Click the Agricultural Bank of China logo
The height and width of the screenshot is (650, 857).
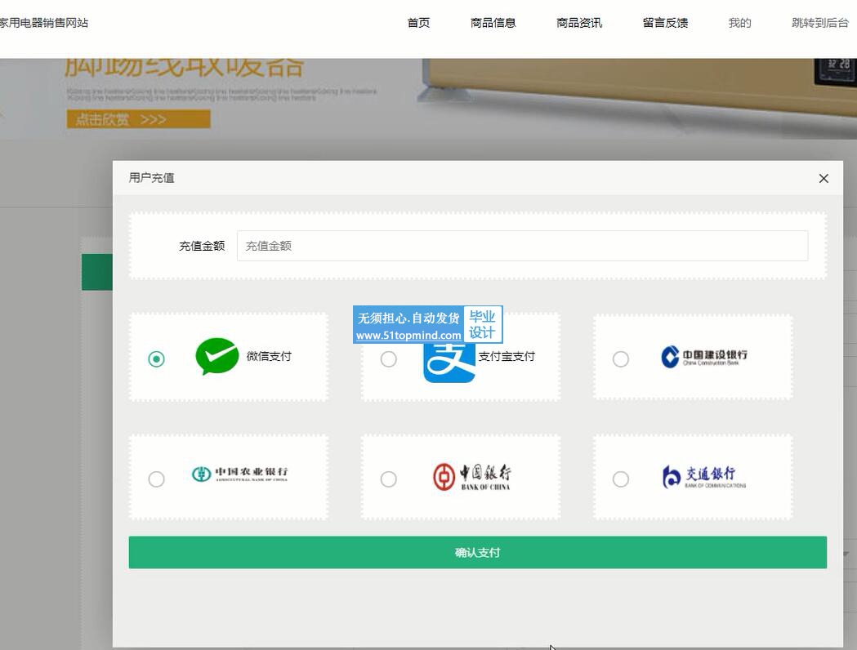pyautogui.click(x=240, y=474)
